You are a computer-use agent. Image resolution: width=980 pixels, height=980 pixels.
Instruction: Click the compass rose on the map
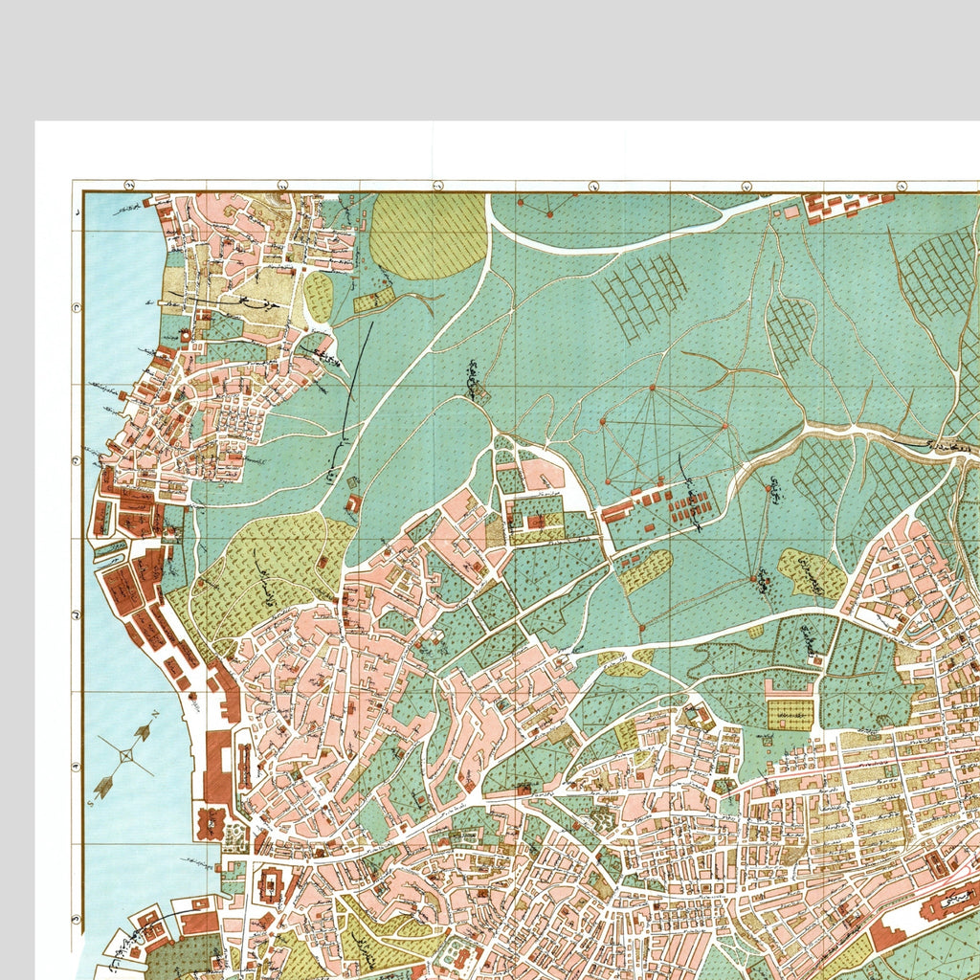pos(124,756)
